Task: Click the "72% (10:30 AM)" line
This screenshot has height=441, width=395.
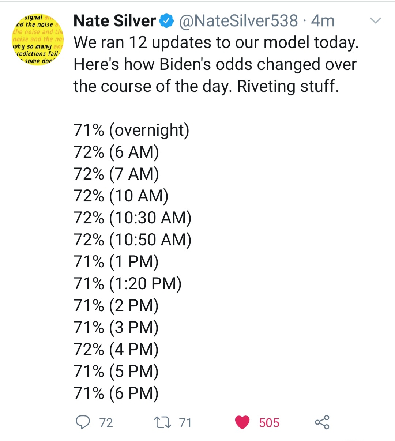Action: pos(132,218)
